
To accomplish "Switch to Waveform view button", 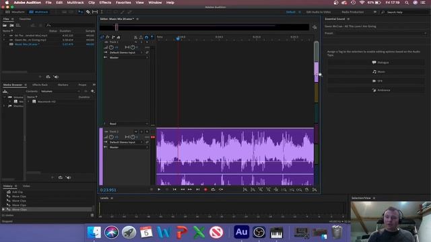I will coord(15,12).
